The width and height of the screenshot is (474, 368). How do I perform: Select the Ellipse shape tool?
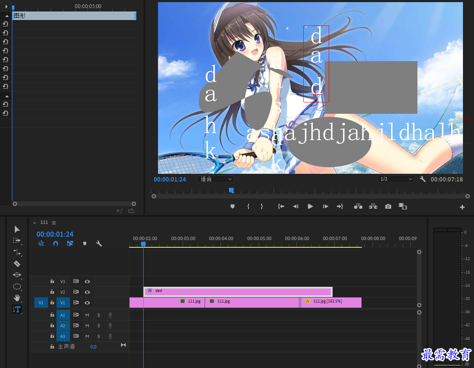[17, 286]
